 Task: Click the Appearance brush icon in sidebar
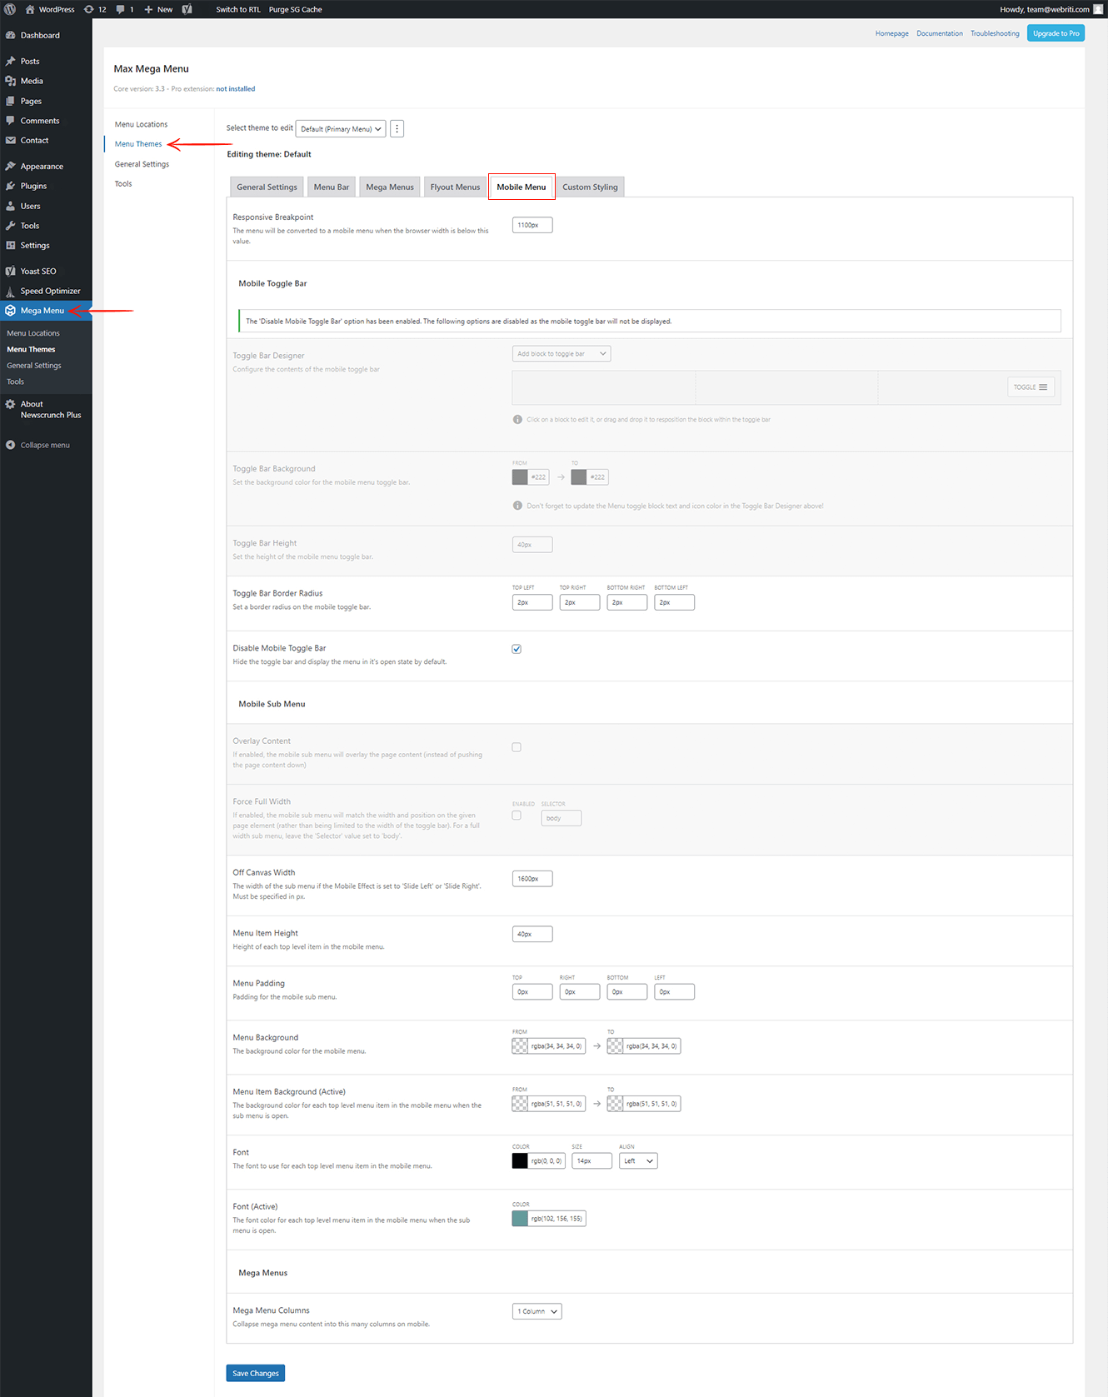(11, 166)
